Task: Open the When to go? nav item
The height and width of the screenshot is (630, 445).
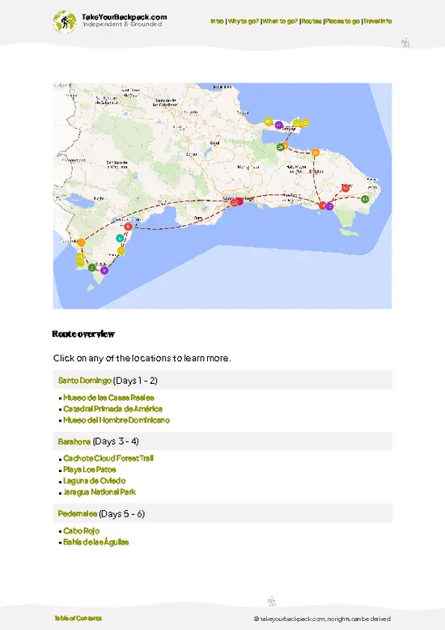Action: 280,21
